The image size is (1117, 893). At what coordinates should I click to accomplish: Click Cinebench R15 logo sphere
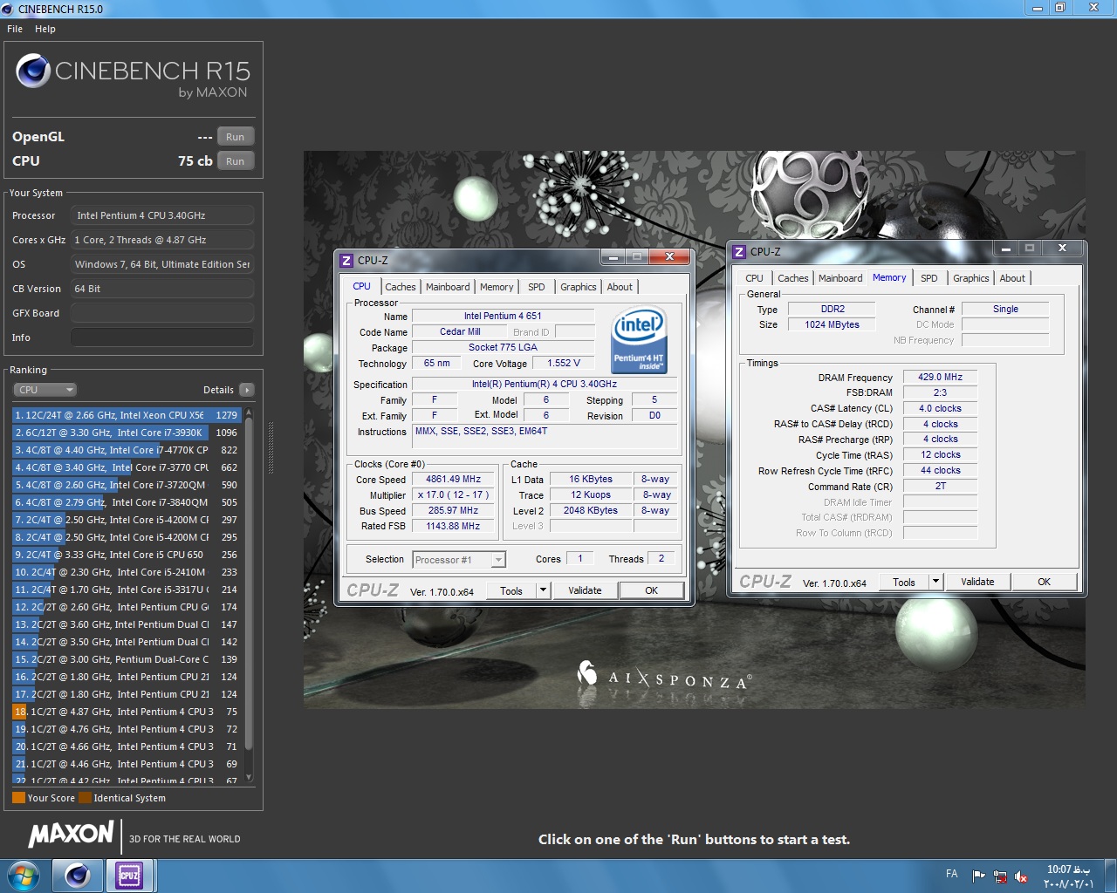point(33,71)
